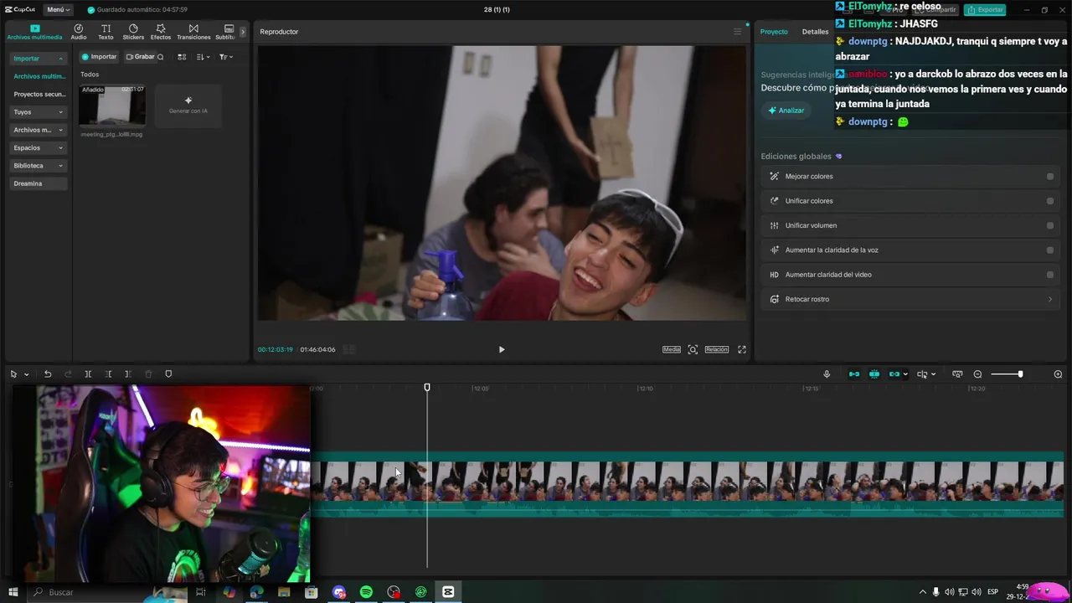This screenshot has height=603, width=1072.
Task: Select the Archivos multimedia tab
Action: (34, 32)
